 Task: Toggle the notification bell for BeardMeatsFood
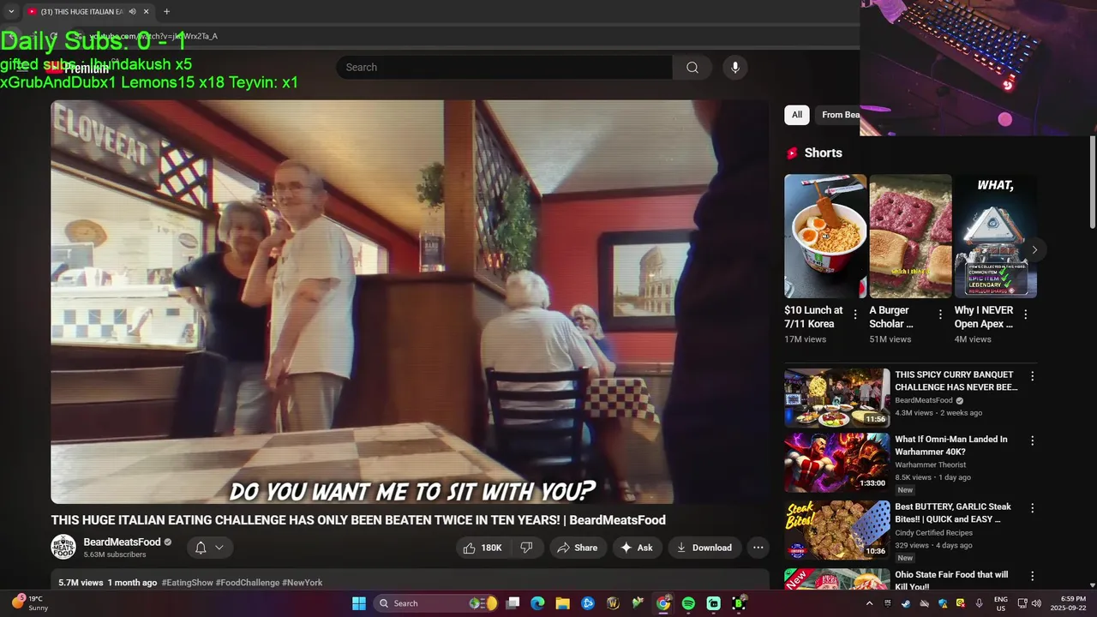tap(201, 548)
